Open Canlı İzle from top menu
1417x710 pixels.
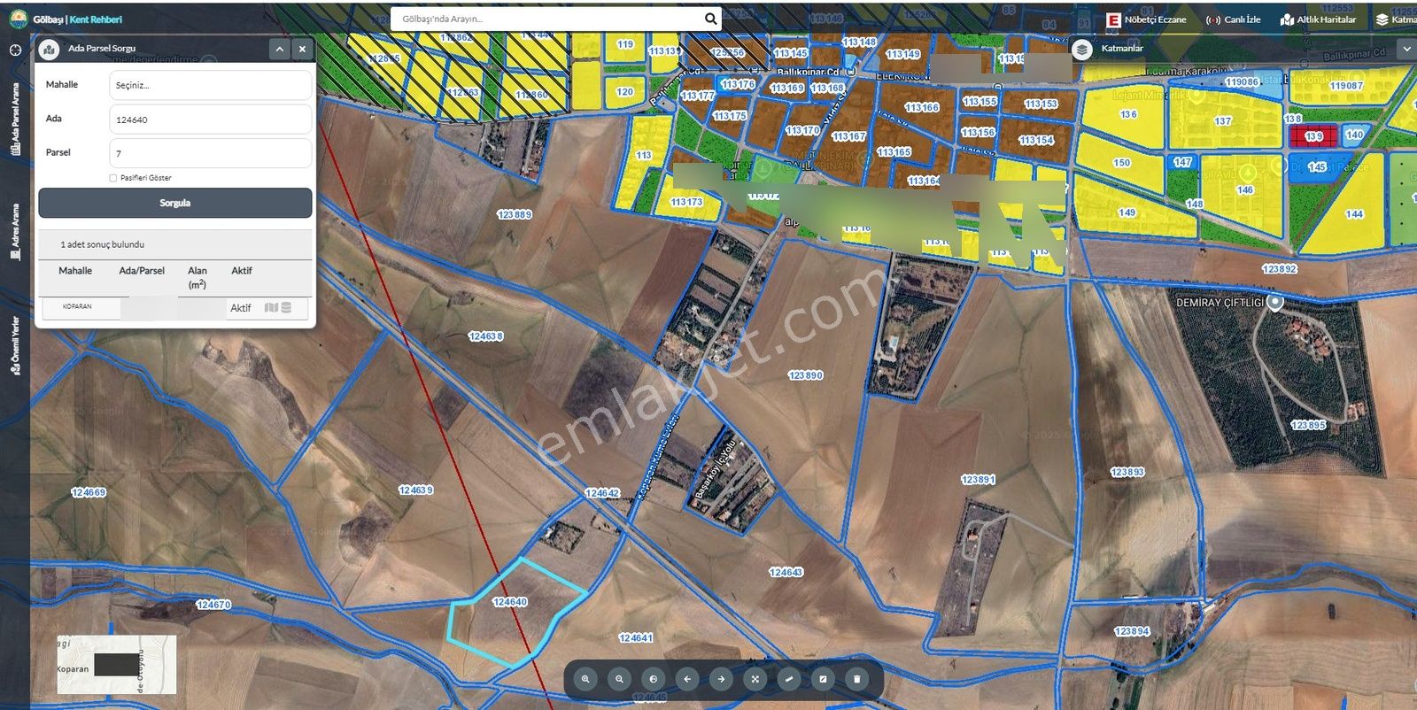tap(1233, 19)
